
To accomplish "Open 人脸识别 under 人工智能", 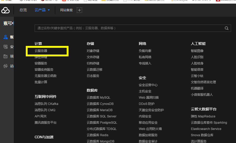I will coord(197,57).
